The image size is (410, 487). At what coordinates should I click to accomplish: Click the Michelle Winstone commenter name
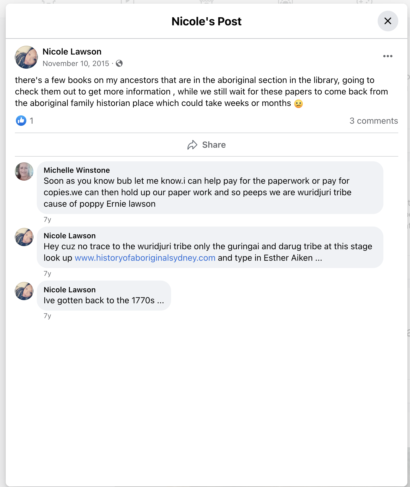[77, 170]
